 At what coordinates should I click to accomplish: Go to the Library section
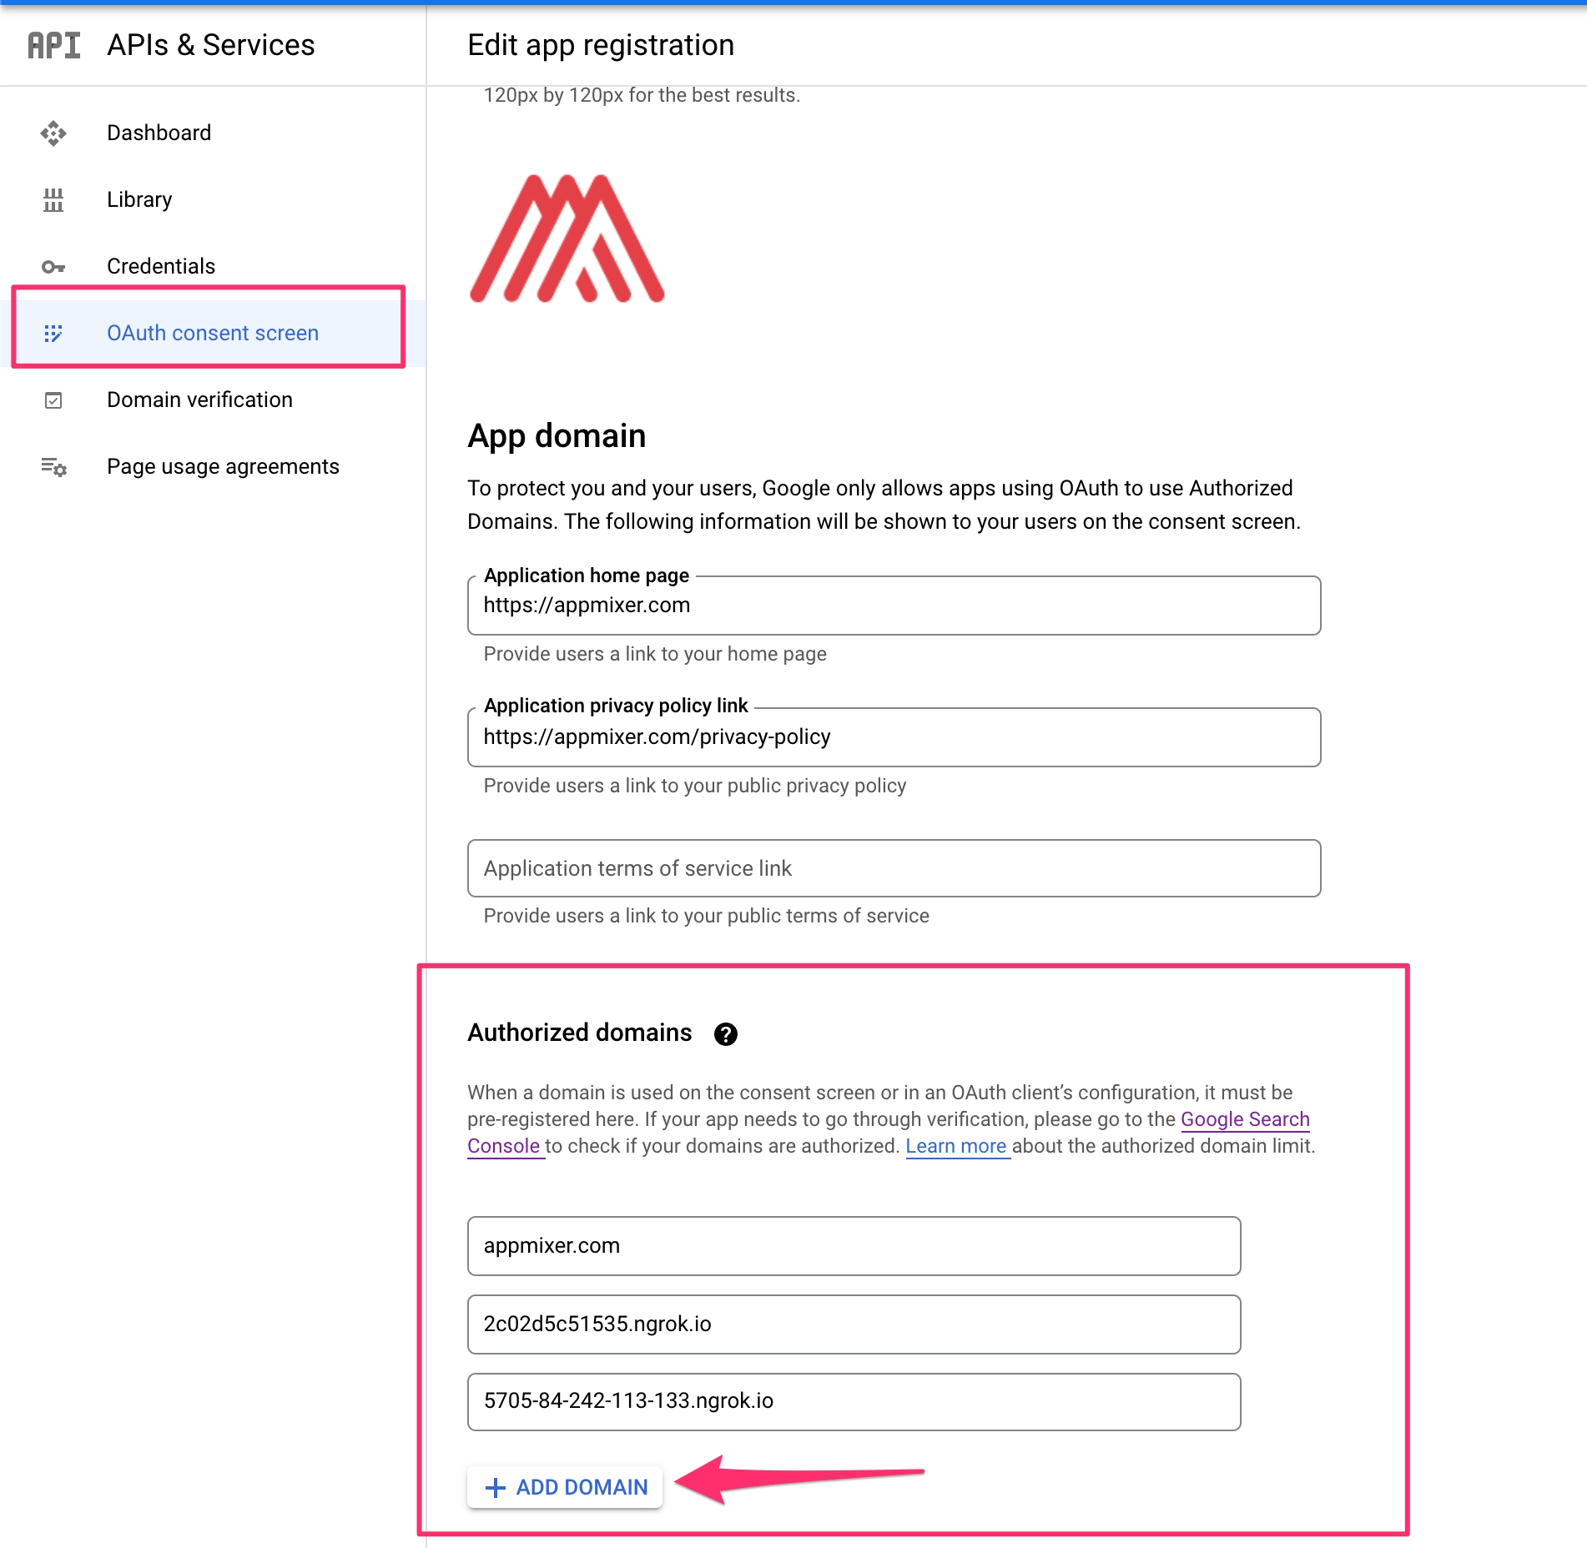(139, 200)
